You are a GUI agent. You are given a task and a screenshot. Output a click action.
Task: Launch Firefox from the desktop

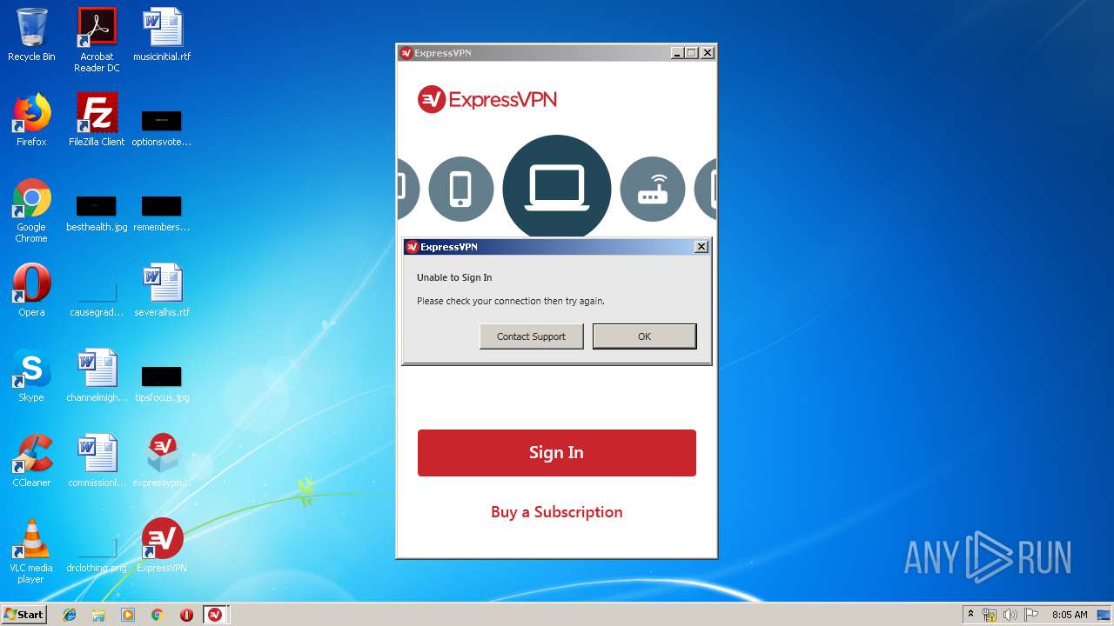pos(31,120)
